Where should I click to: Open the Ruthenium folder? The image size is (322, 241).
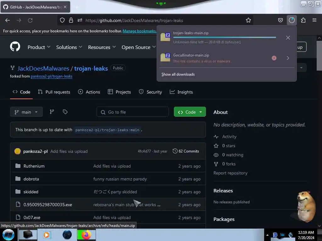34,166
